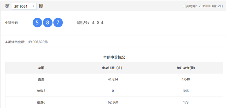The image size is (226, 108).
Task: Click the 62,360 winning count cell
Action: click(x=113, y=102)
